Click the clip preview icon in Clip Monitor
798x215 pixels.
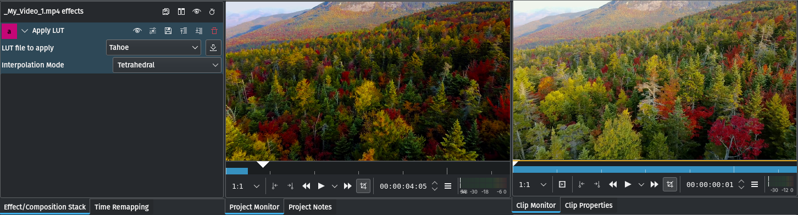(562, 185)
